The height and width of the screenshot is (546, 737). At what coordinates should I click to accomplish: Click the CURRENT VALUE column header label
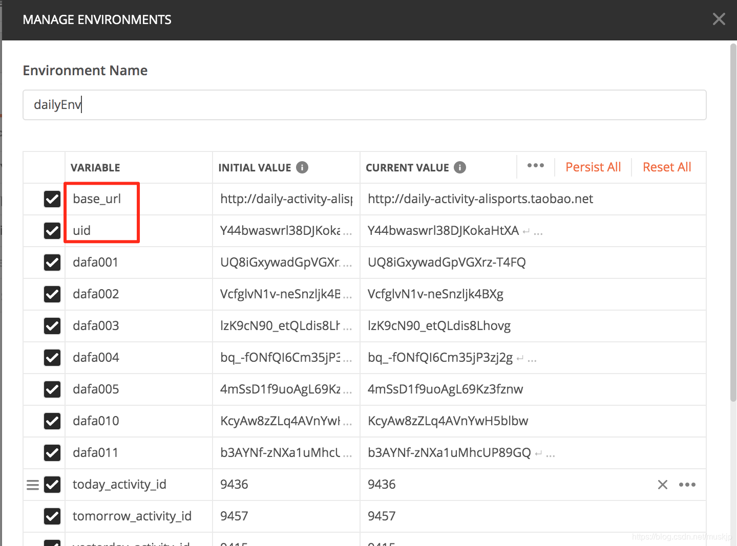(x=407, y=168)
